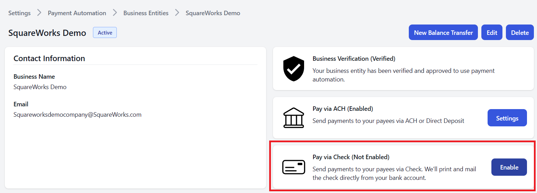Edit the SquareWorks Demo entity
This screenshot has width=537, height=193.
[x=492, y=32]
